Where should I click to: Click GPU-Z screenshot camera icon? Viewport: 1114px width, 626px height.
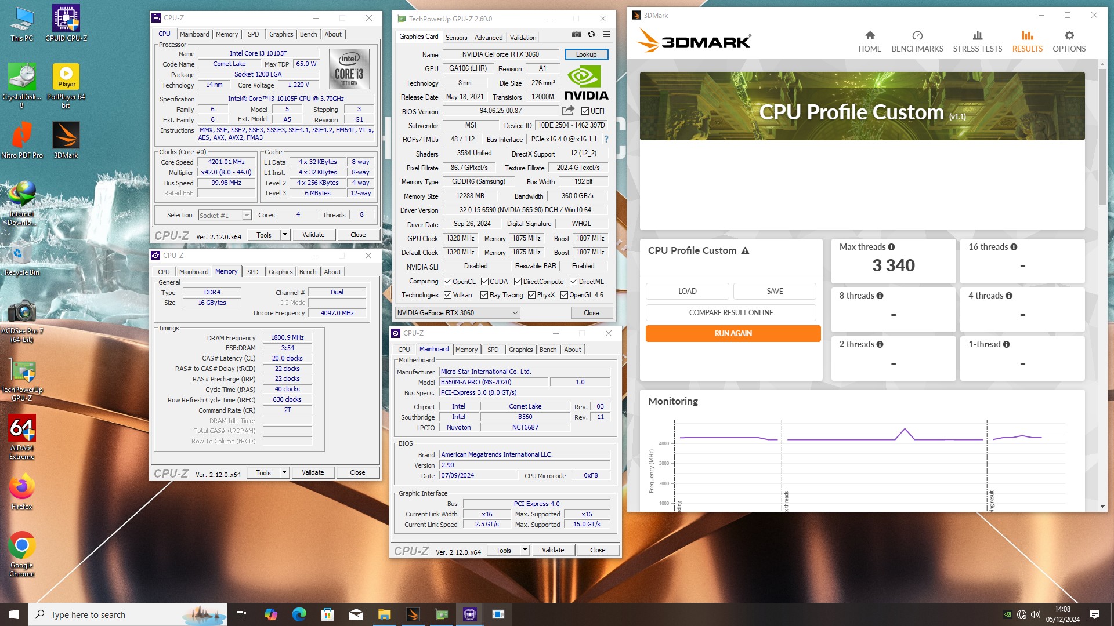pos(576,34)
